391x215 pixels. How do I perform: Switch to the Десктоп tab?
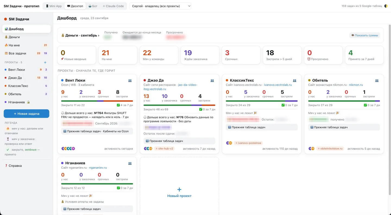click(x=75, y=6)
